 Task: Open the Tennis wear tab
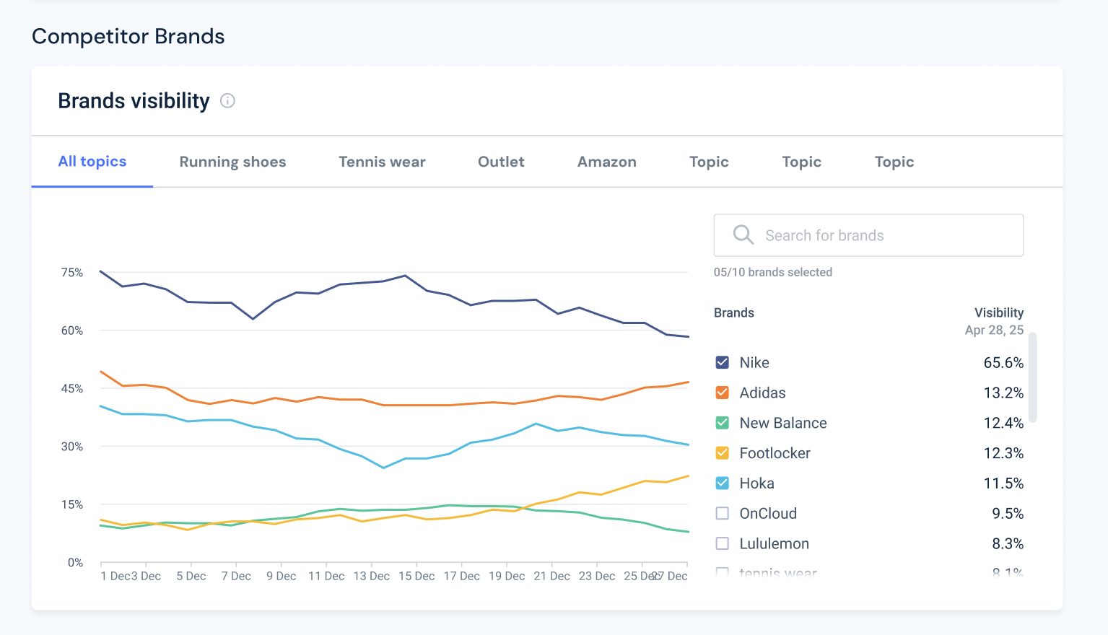pyautogui.click(x=382, y=162)
